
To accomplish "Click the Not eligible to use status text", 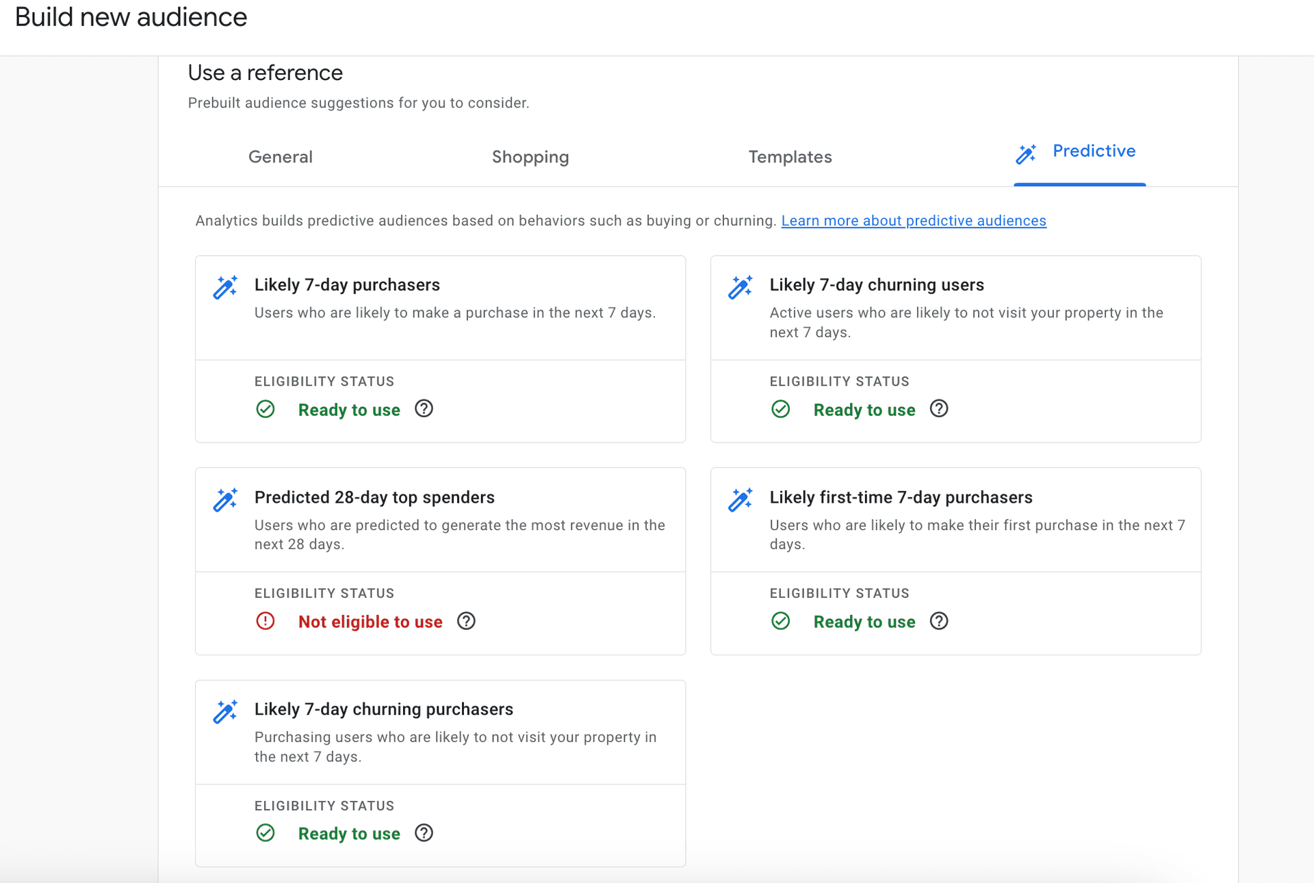I will [x=370, y=622].
